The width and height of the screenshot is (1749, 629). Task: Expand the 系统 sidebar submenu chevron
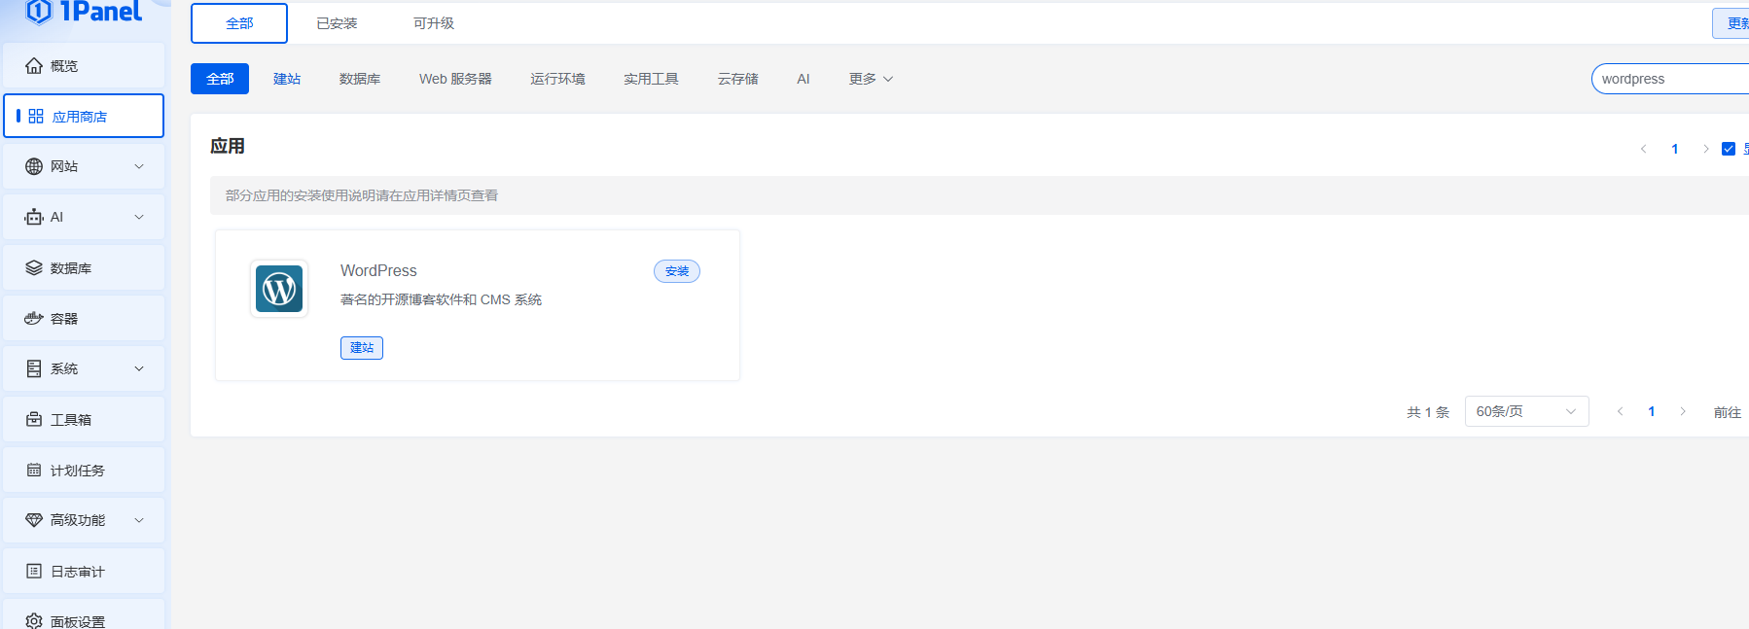coord(139,368)
